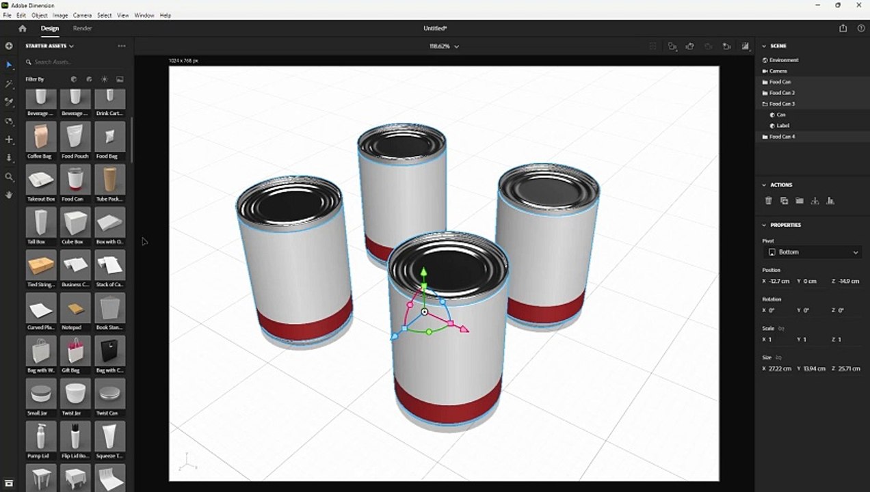Open the bottom-left assets panel icon
The width and height of the screenshot is (870, 492).
9,483
